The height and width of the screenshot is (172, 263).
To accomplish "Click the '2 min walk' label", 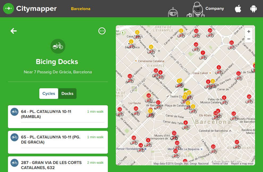I will tap(95, 163).
